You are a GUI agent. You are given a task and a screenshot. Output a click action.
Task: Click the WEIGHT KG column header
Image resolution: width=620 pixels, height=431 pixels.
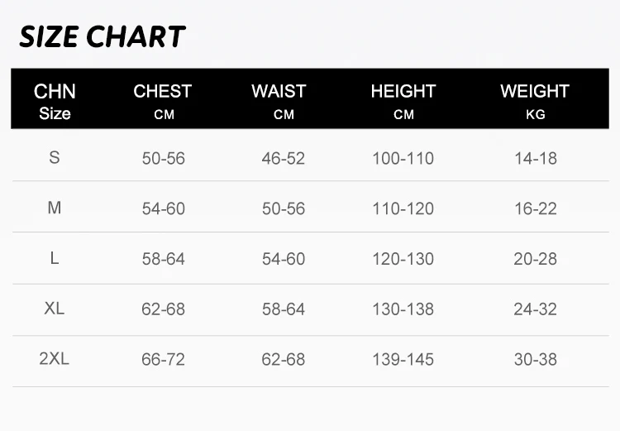pyautogui.click(x=535, y=102)
